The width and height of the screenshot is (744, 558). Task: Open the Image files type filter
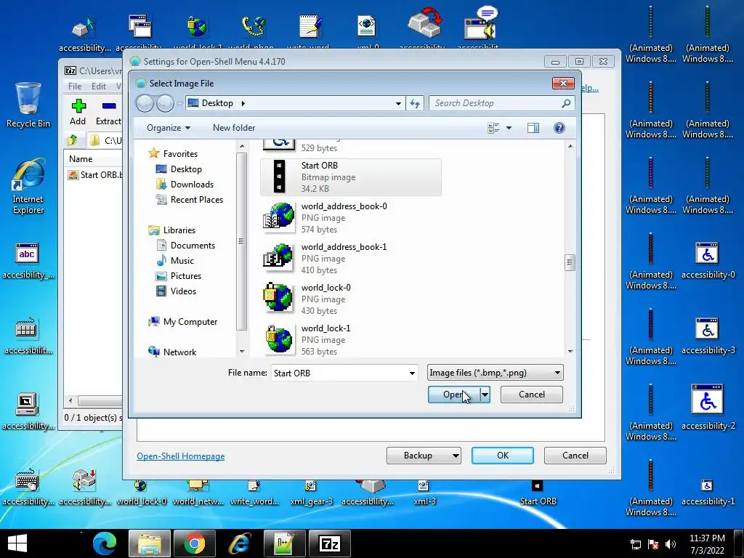pyautogui.click(x=495, y=373)
